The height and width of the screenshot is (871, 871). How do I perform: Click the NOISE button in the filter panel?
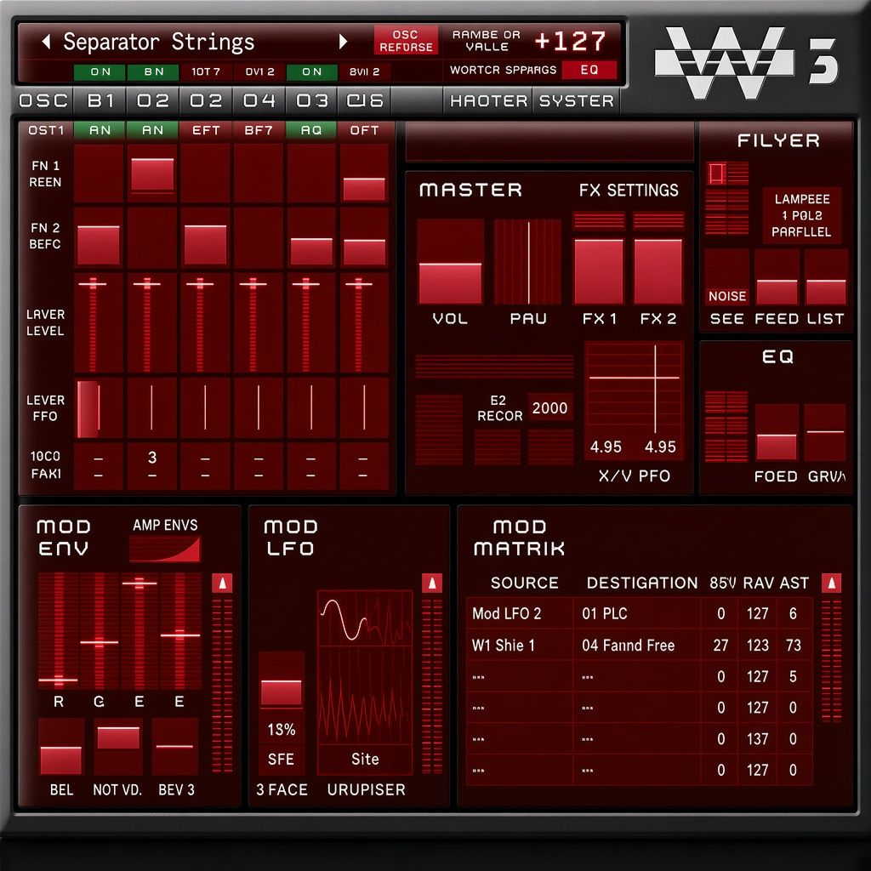pos(727,296)
